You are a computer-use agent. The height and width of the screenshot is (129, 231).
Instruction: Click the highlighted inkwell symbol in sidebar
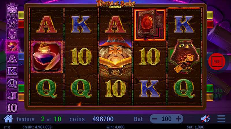[x=12, y=46]
